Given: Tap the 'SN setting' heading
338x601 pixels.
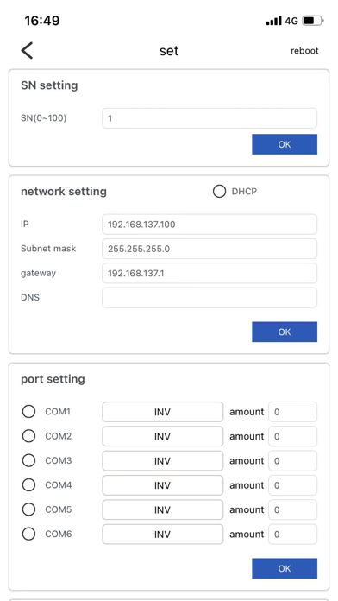Looking at the screenshot, I should [49, 85].
